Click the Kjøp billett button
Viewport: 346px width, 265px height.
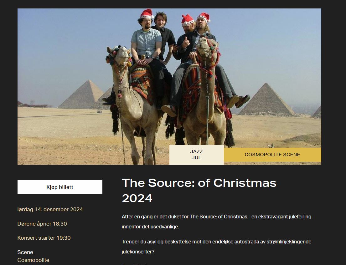pyautogui.click(x=60, y=187)
